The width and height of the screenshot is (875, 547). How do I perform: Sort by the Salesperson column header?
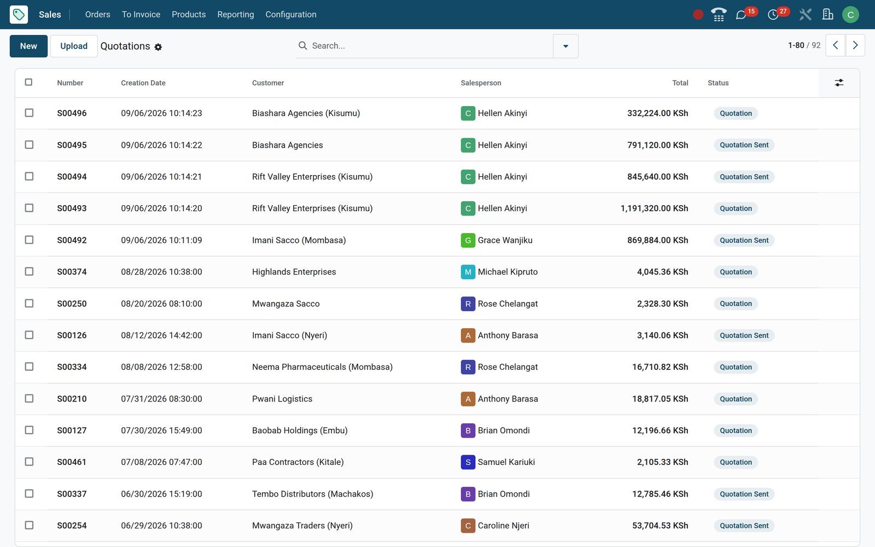click(x=481, y=83)
